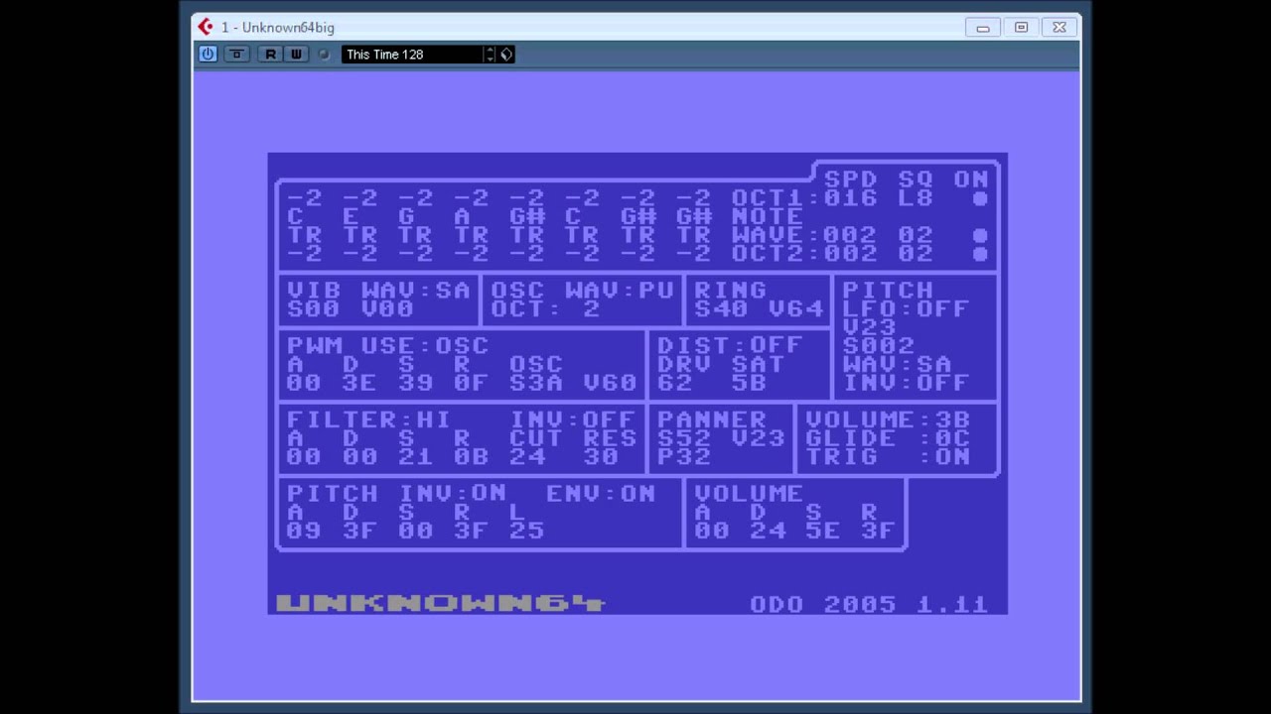
Task: Adjust PANNER position P32
Action: (x=684, y=457)
